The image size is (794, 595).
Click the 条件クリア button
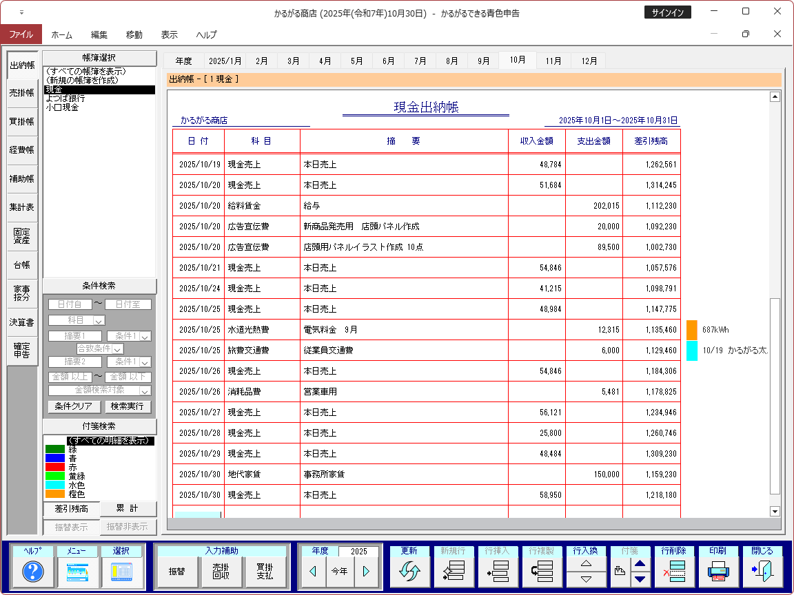[74, 406]
